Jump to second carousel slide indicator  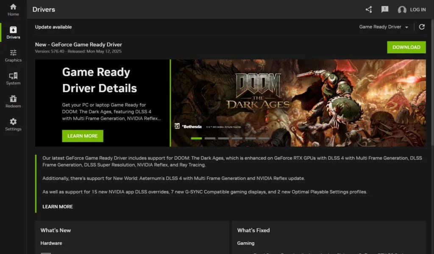click(210, 138)
